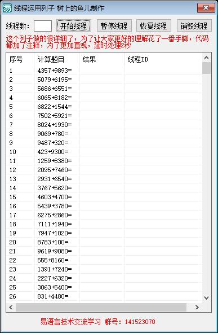Click the 恢复线程 button
Screen dimensions: 218x333
tap(154, 26)
